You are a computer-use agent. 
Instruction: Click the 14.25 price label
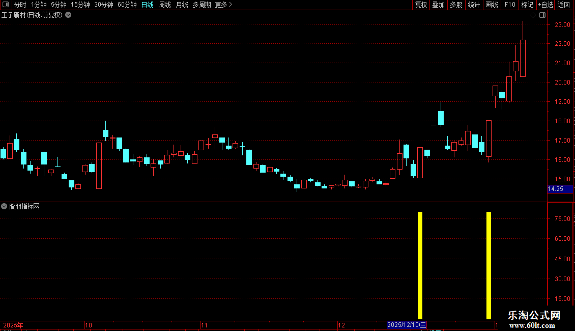pos(555,189)
